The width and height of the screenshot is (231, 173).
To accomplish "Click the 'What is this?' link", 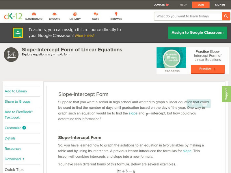I will pos(85,36).
